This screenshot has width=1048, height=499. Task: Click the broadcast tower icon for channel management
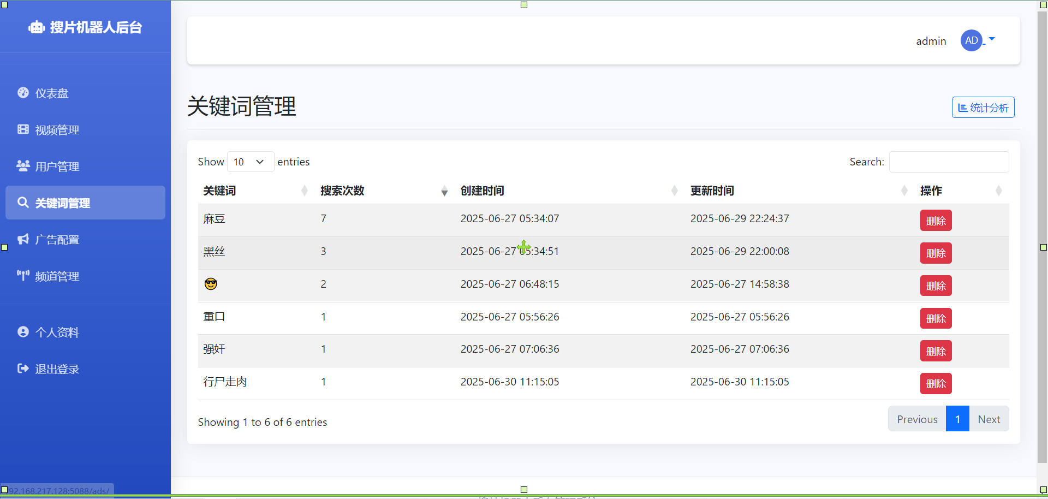point(23,276)
